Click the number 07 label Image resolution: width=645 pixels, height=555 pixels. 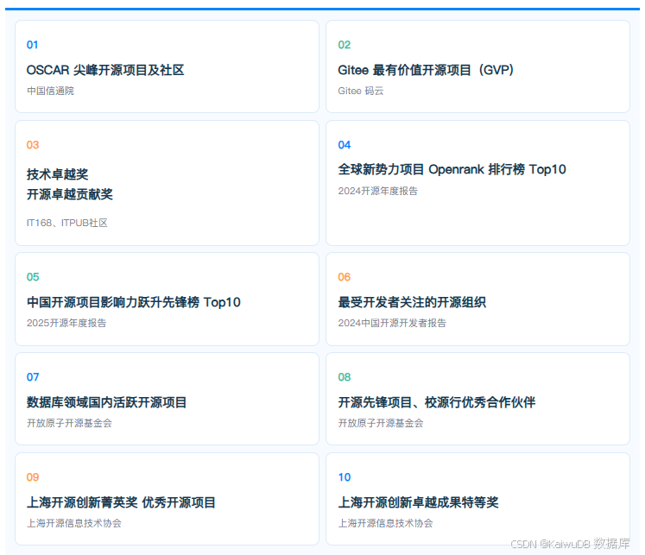[x=33, y=377]
